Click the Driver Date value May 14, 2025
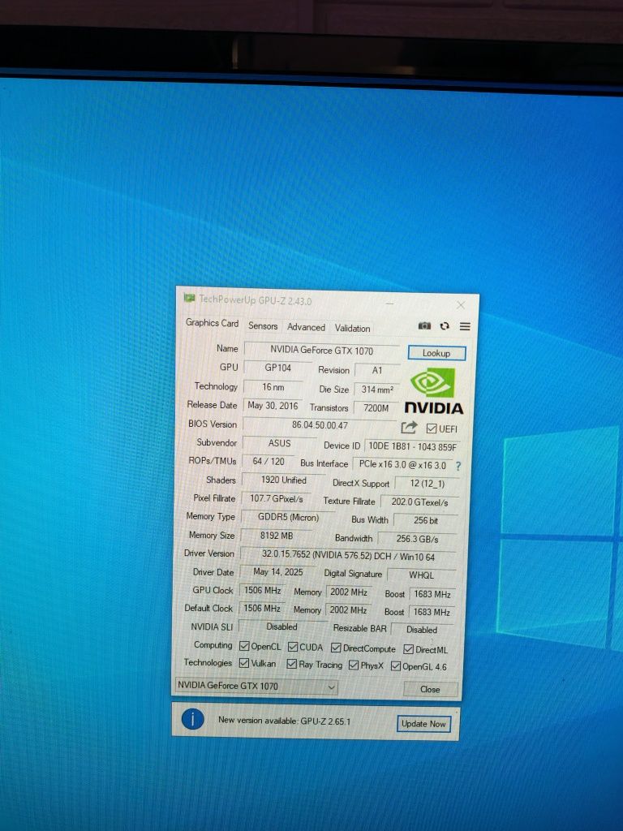 (x=278, y=572)
